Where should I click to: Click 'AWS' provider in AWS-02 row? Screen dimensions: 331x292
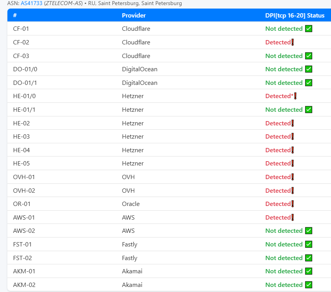click(x=128, y=230)
